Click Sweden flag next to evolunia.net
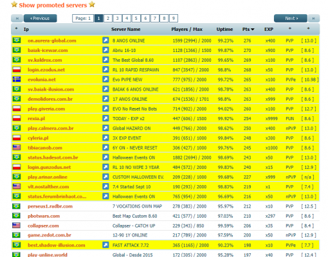The height and width of the screenshot is (257, 328). pos(17,79)
